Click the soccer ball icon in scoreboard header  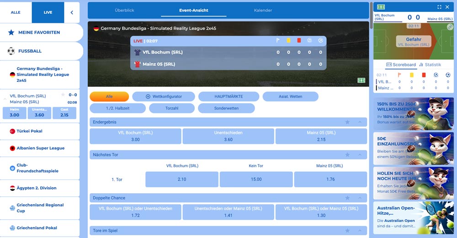click(321, 41)
